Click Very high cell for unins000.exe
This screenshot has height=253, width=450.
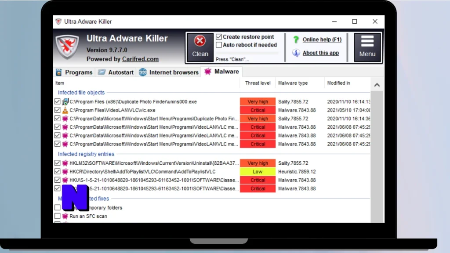[258, 101]
